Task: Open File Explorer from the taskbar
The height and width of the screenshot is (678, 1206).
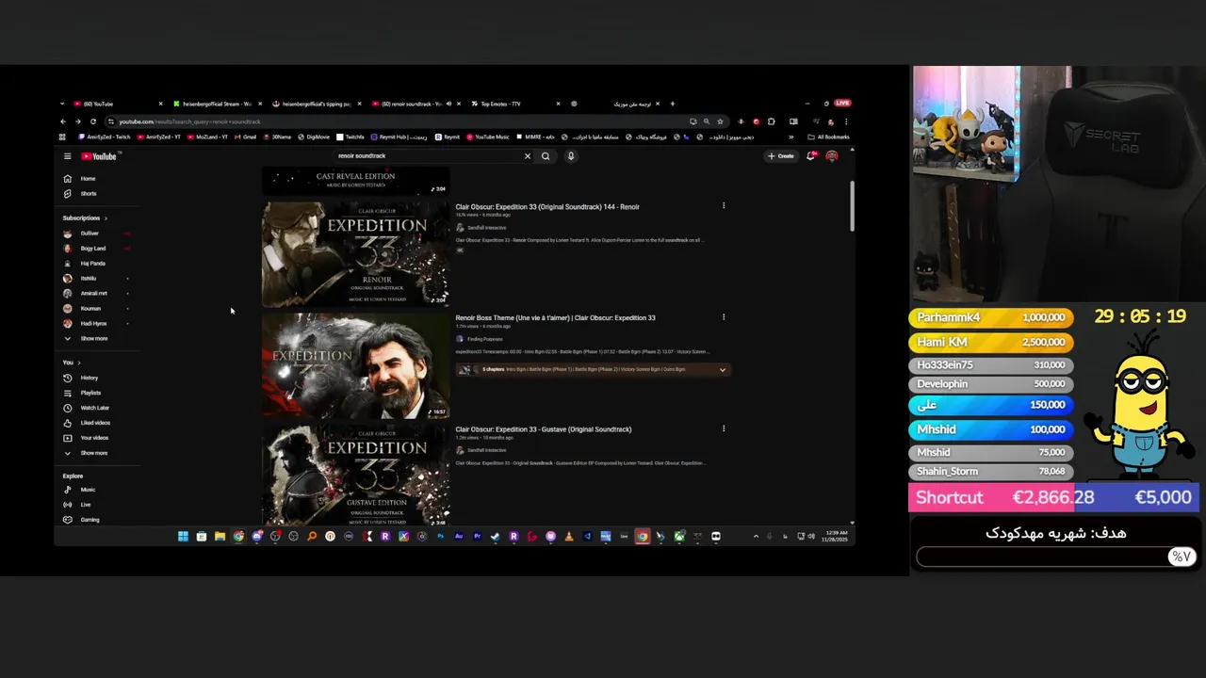Action: [220, 537]
